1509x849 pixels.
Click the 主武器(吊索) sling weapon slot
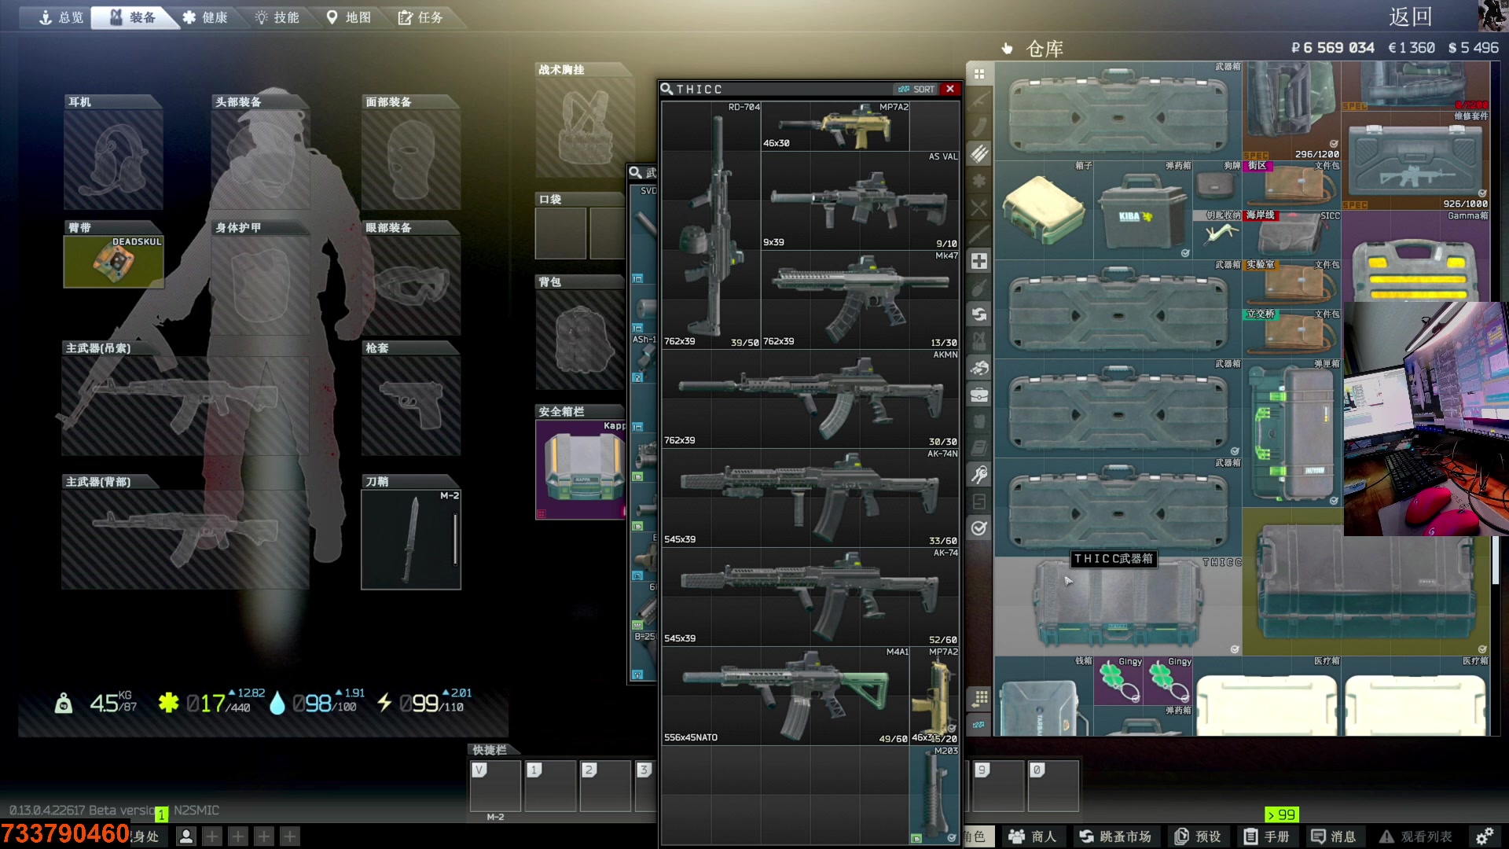point(185,405)
